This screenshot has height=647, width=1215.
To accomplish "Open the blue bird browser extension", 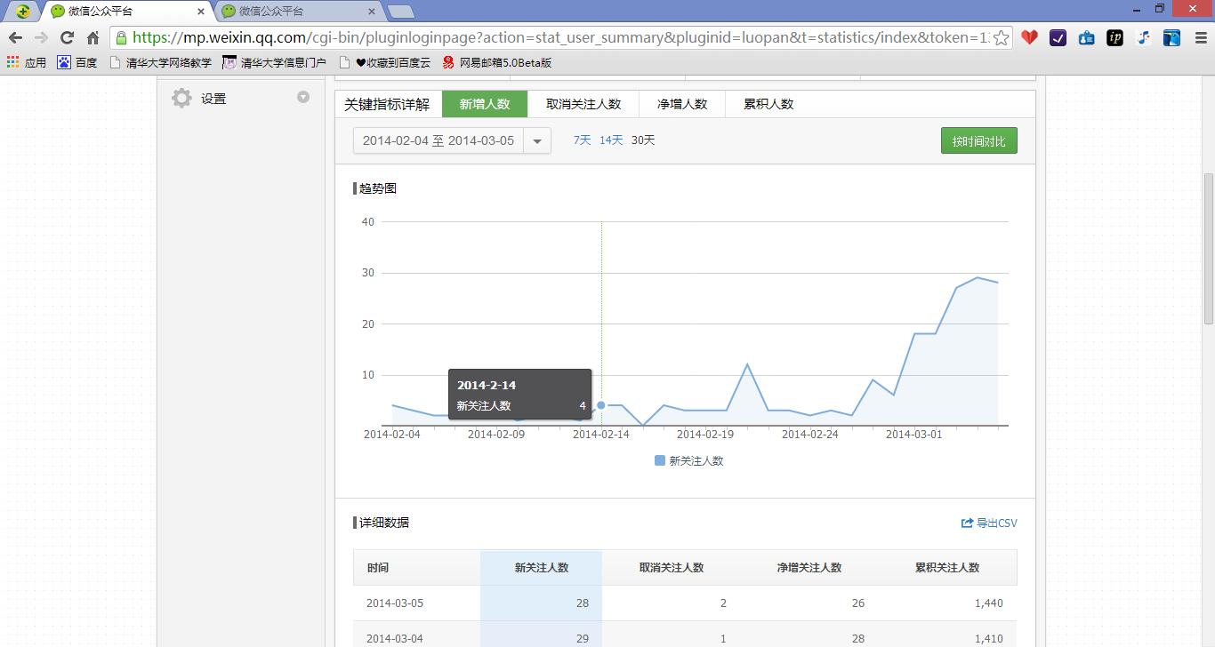I will [x=1171, y=39].
